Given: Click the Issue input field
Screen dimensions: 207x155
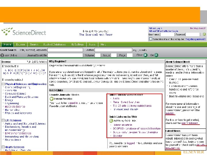Looking at the screenshot, I should [114, 55].
